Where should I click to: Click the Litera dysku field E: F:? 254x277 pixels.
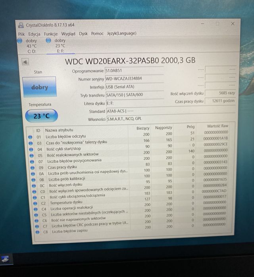136,103
